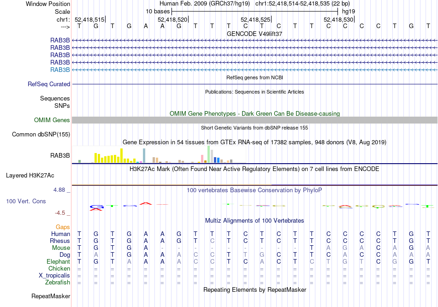Click the hg19 label beside the scale bar
Image resolution: width=438 pixels, height=307 pixels.
pos(349,12)
